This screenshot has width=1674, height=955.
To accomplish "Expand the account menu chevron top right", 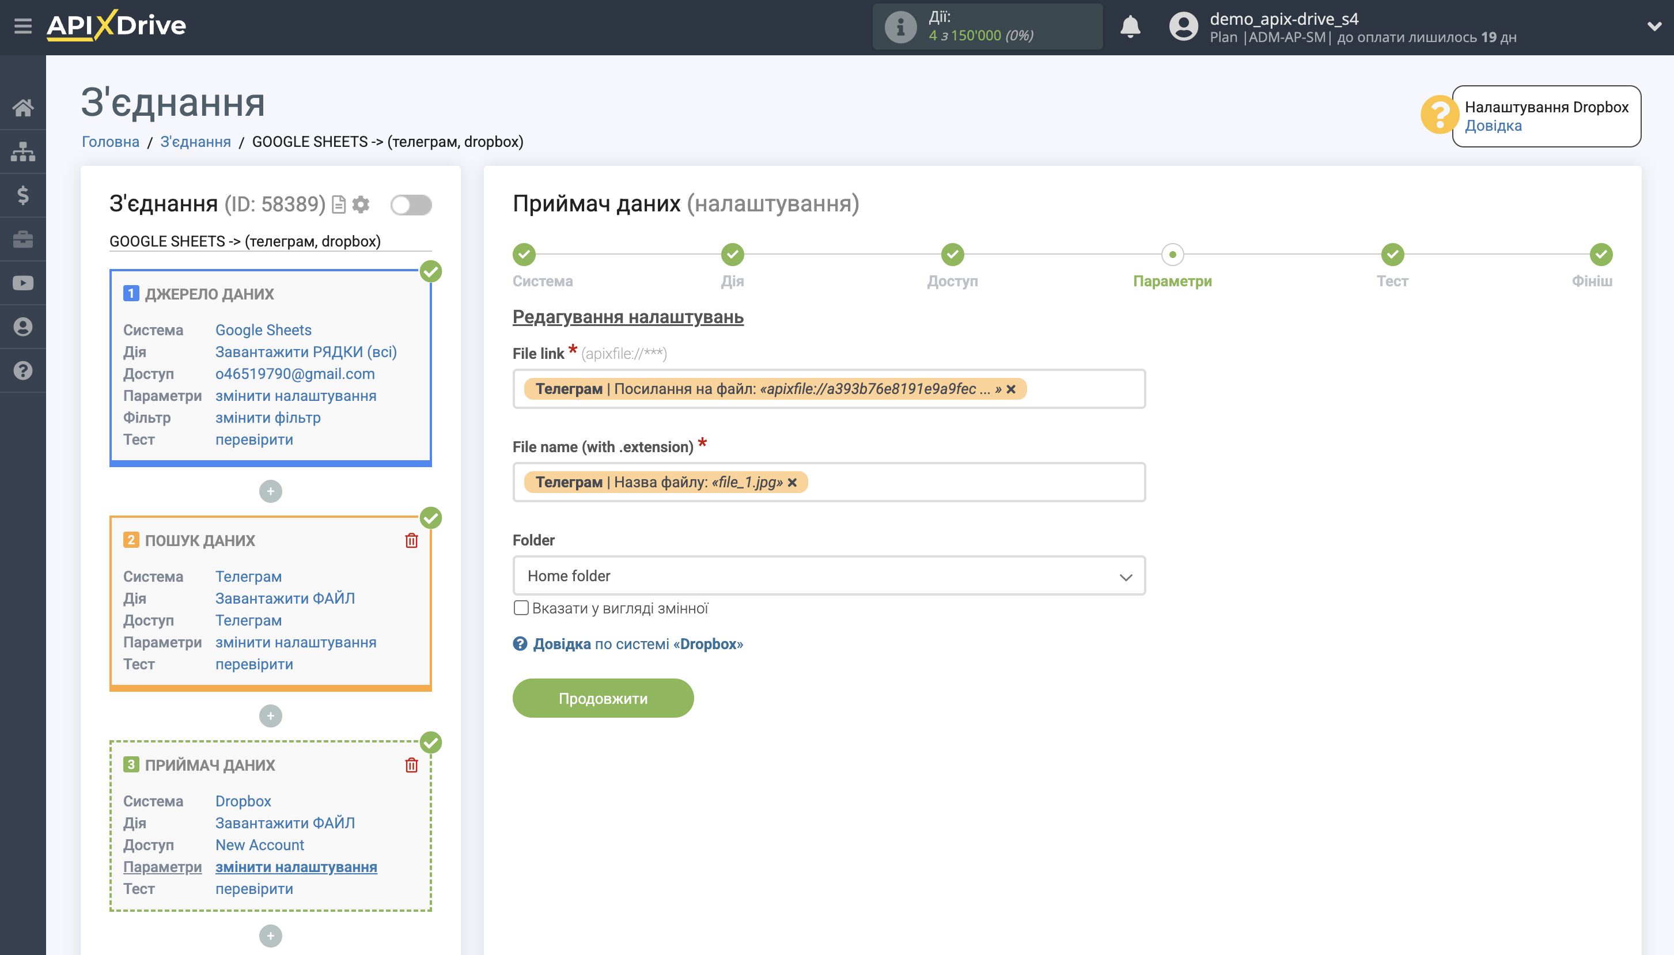I will coord(1655,27).
